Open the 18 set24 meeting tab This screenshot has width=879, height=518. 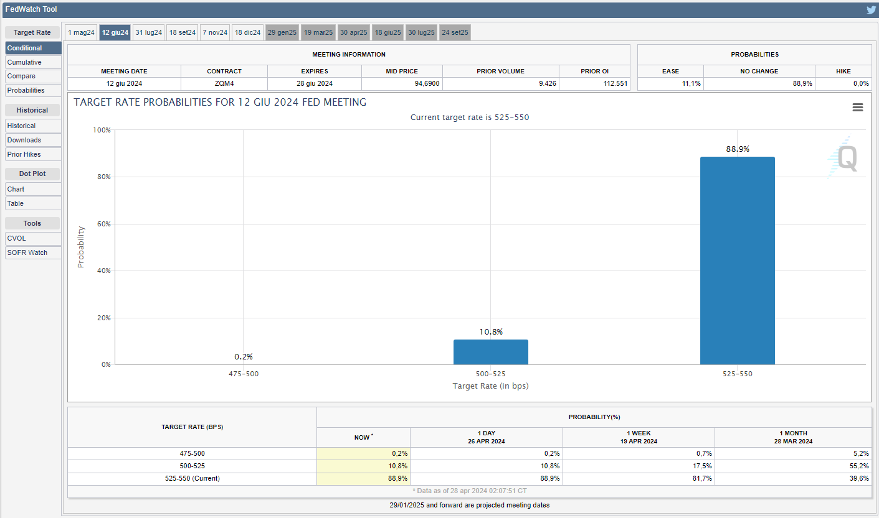point(183,32)
